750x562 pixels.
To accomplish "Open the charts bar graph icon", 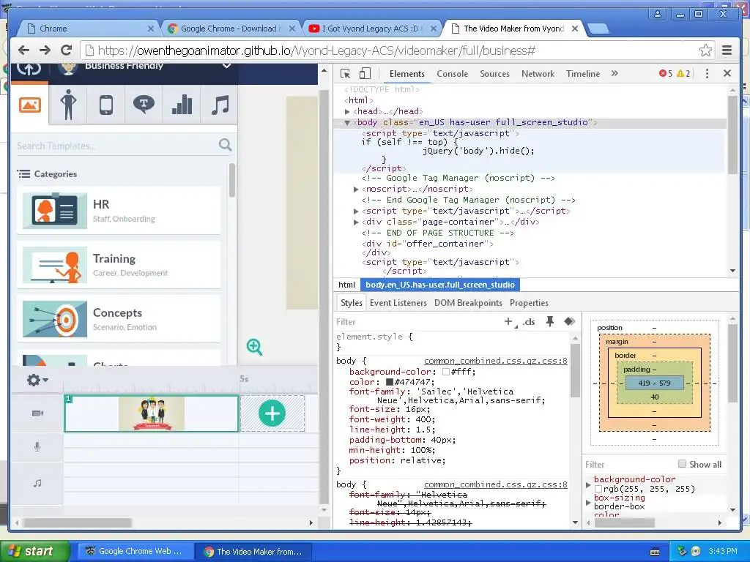I will click(x=182, y=105).
